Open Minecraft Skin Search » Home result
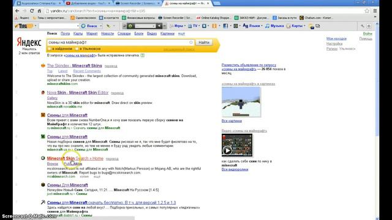This screenshot has width=392, height=220. point(75,158)
